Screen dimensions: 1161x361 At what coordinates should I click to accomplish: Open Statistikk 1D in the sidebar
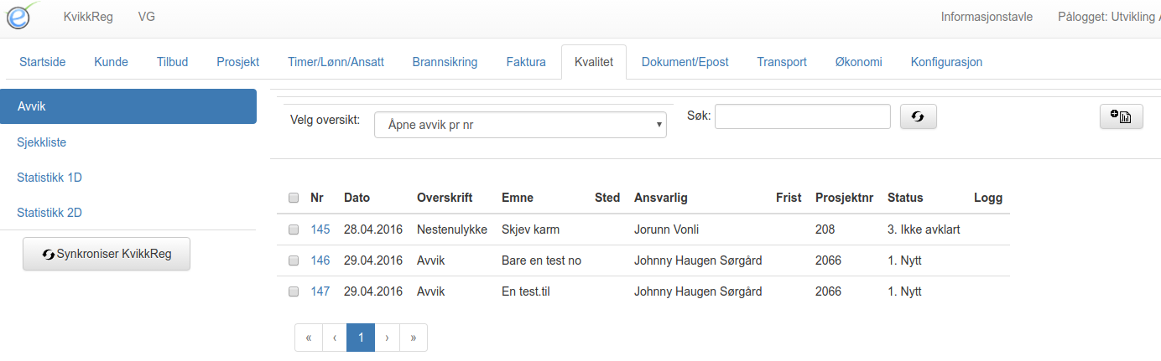click(x=49, y=178)
